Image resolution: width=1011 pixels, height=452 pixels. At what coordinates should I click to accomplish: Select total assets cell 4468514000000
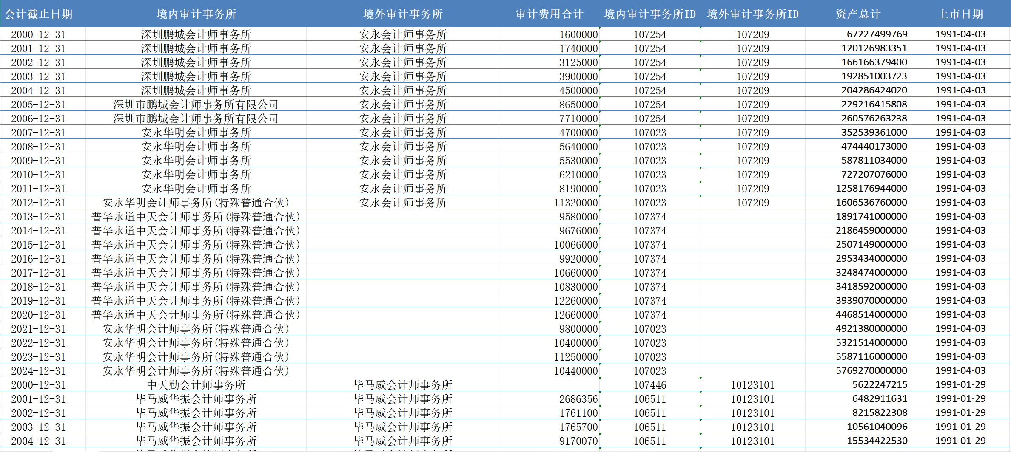pos(858,315)
